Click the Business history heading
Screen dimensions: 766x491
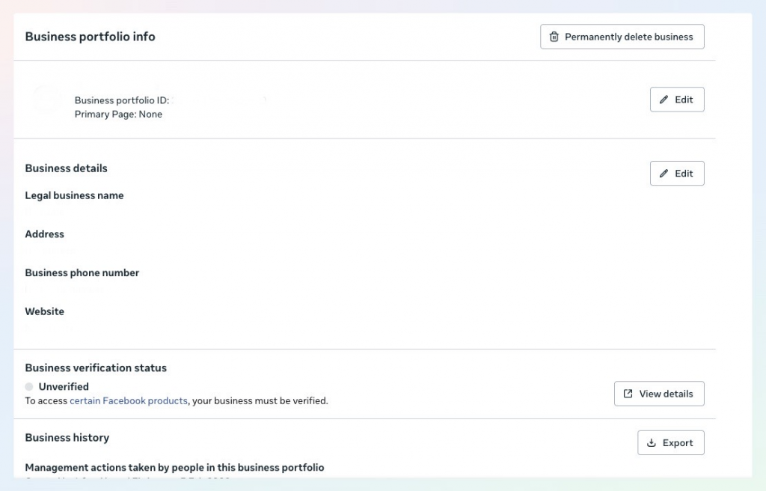(x=67, y=438)
